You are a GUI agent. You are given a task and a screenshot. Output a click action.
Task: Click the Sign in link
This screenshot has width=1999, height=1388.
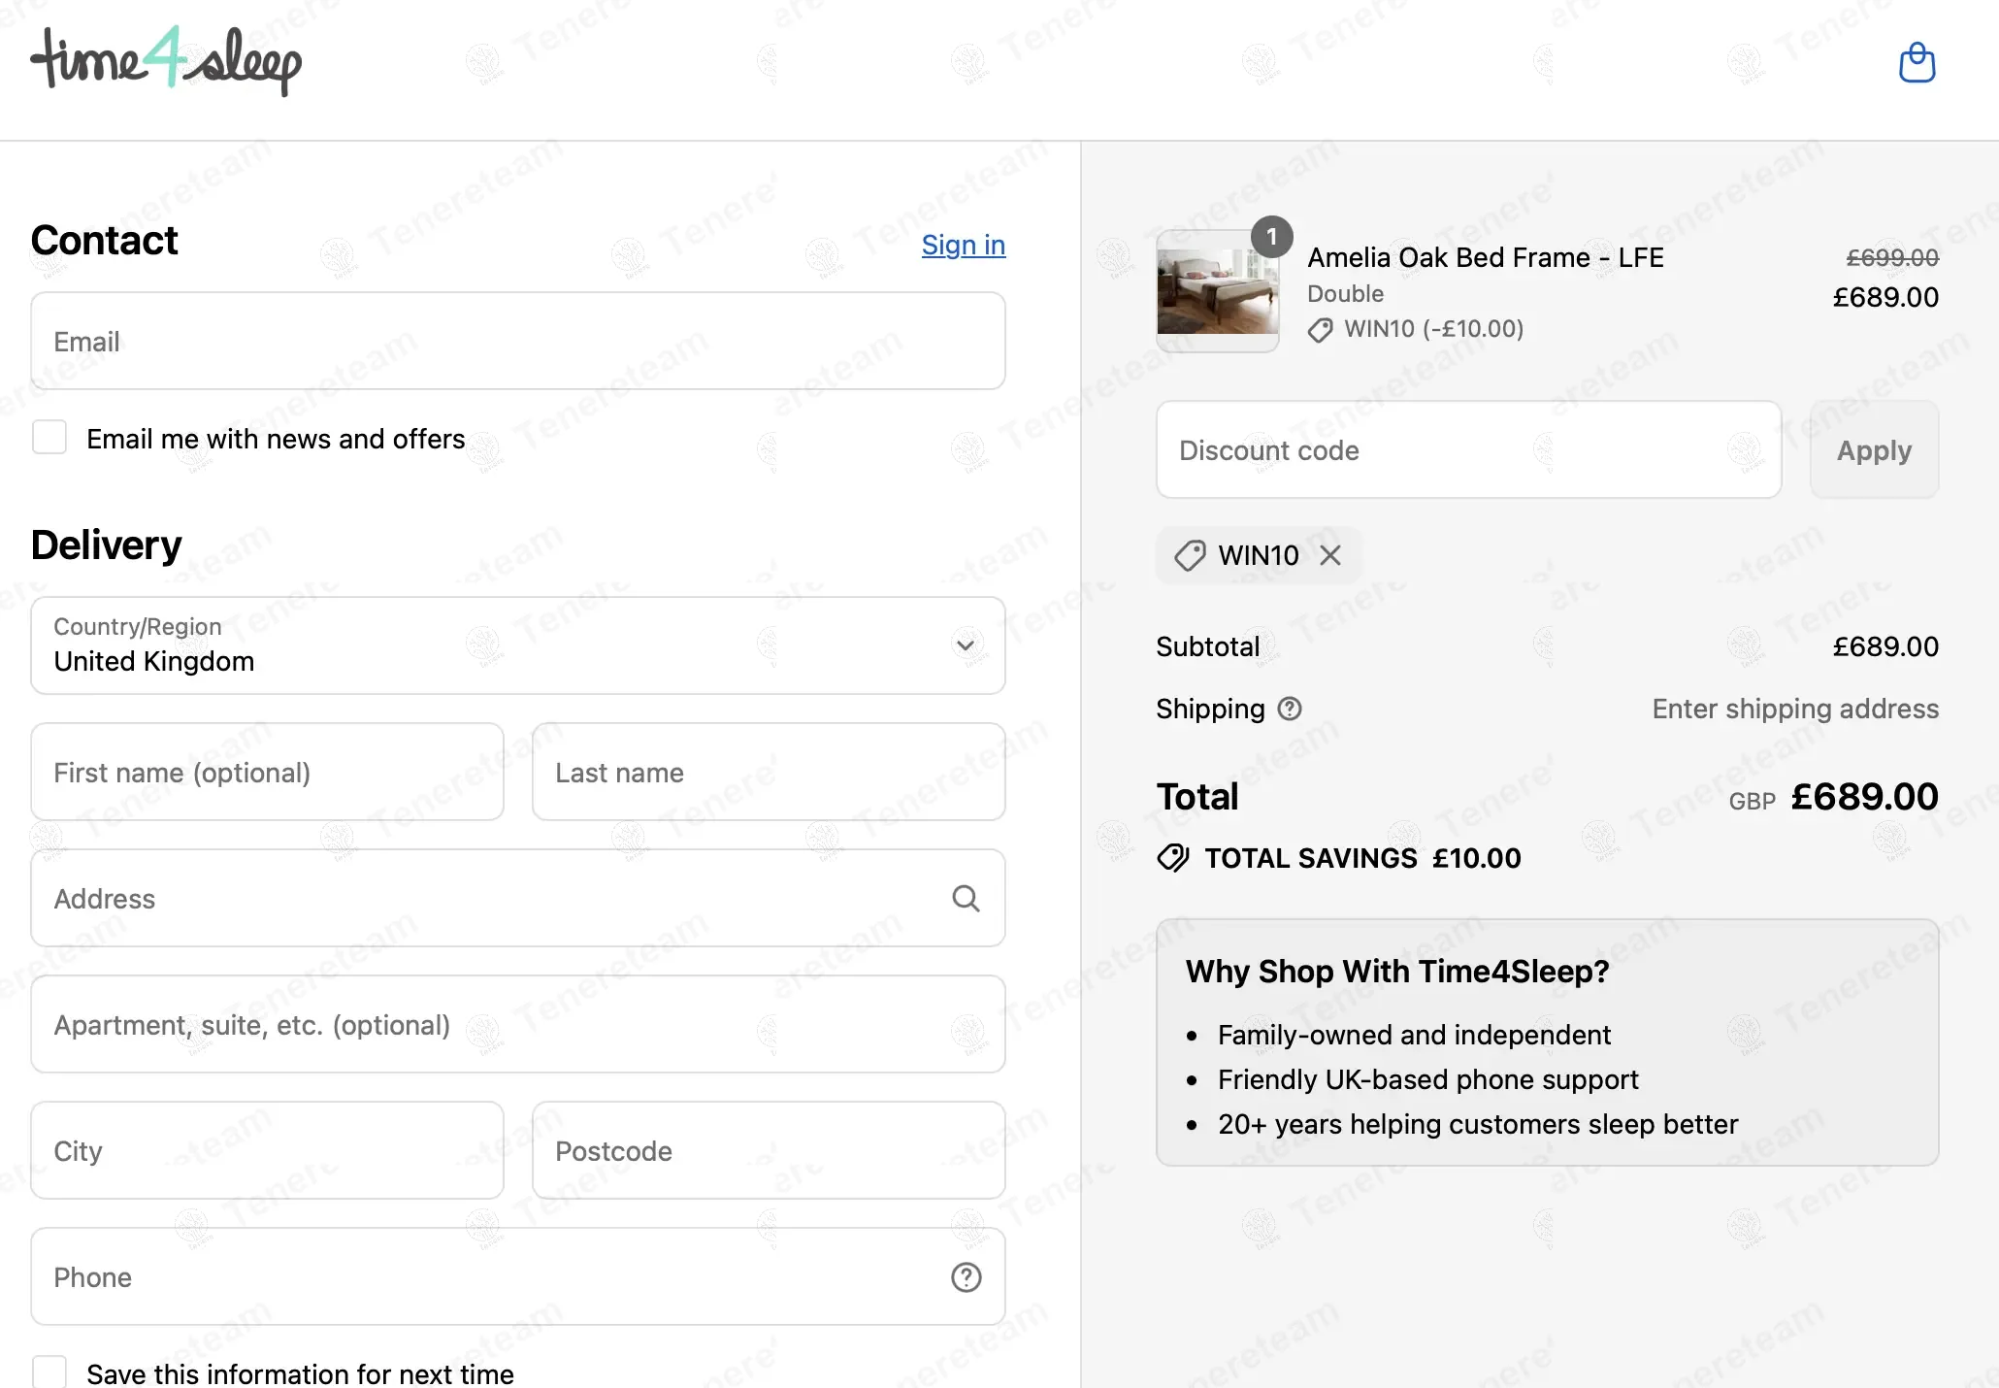point(963,245)
